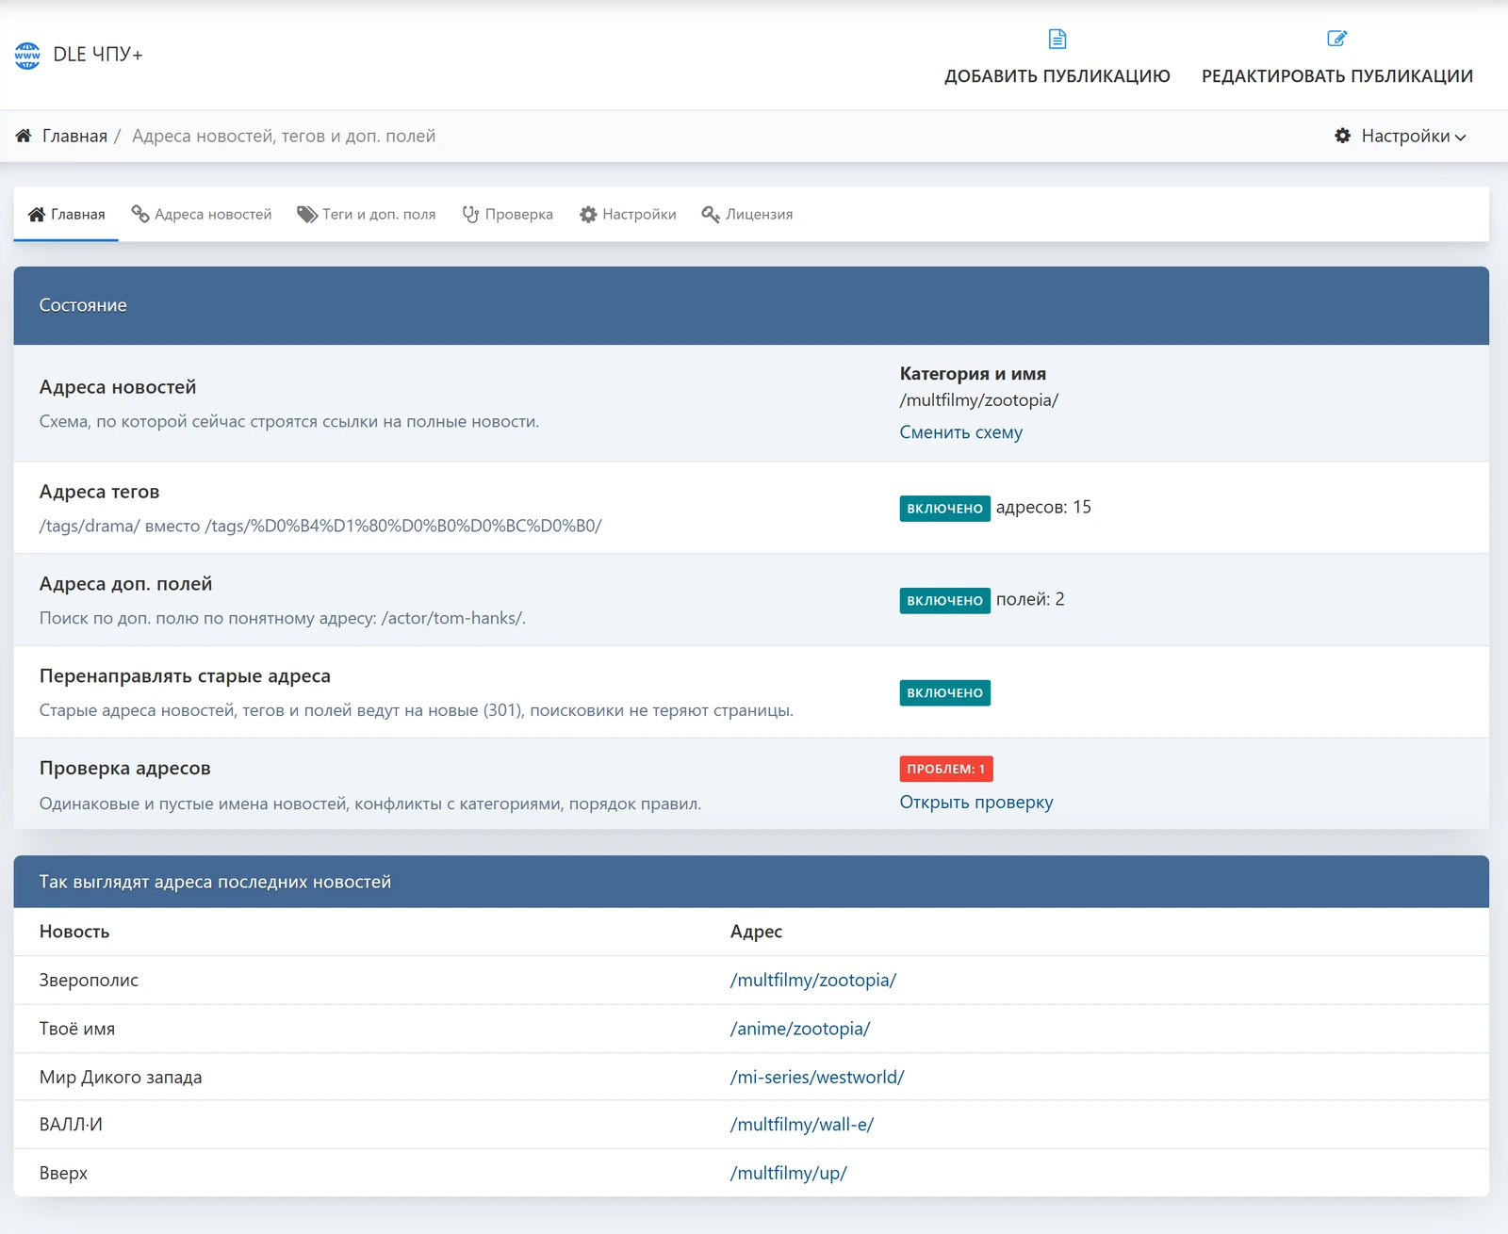Click ВКЛЮЧЕНО badge in Адреса тегов row
This screenshot has width=1508, height=1234.
tap(944, 509)
